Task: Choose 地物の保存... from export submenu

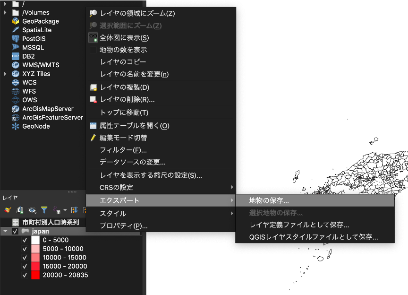Action: (x=315, y=200)
